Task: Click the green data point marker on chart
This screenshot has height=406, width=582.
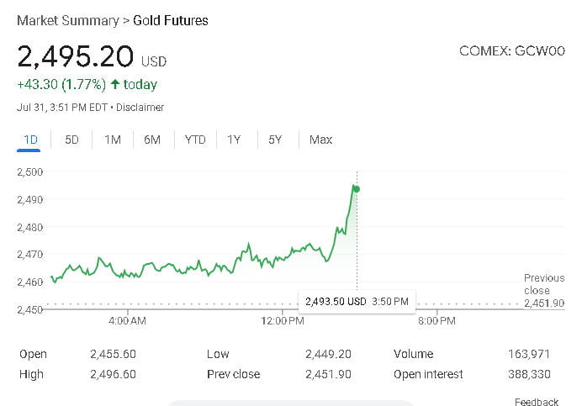Action: (x=357, y=188)
